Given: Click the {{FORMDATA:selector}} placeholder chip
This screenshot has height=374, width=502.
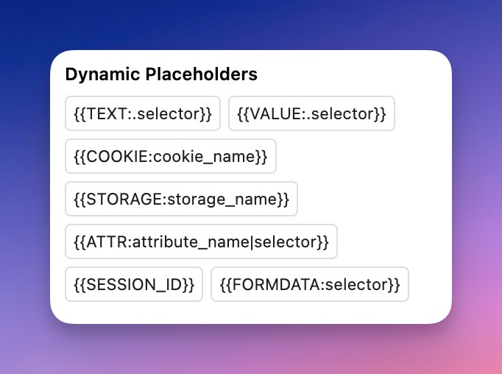Looking at the screenshot, I should pyautogui.click(x=310, y=284).
